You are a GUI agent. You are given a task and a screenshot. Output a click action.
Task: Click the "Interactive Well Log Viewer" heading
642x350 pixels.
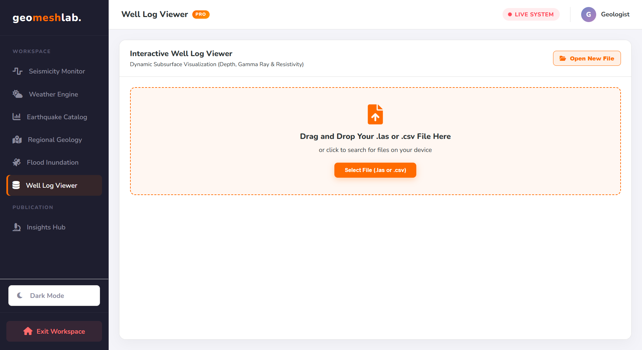click(x=181, y=53)
